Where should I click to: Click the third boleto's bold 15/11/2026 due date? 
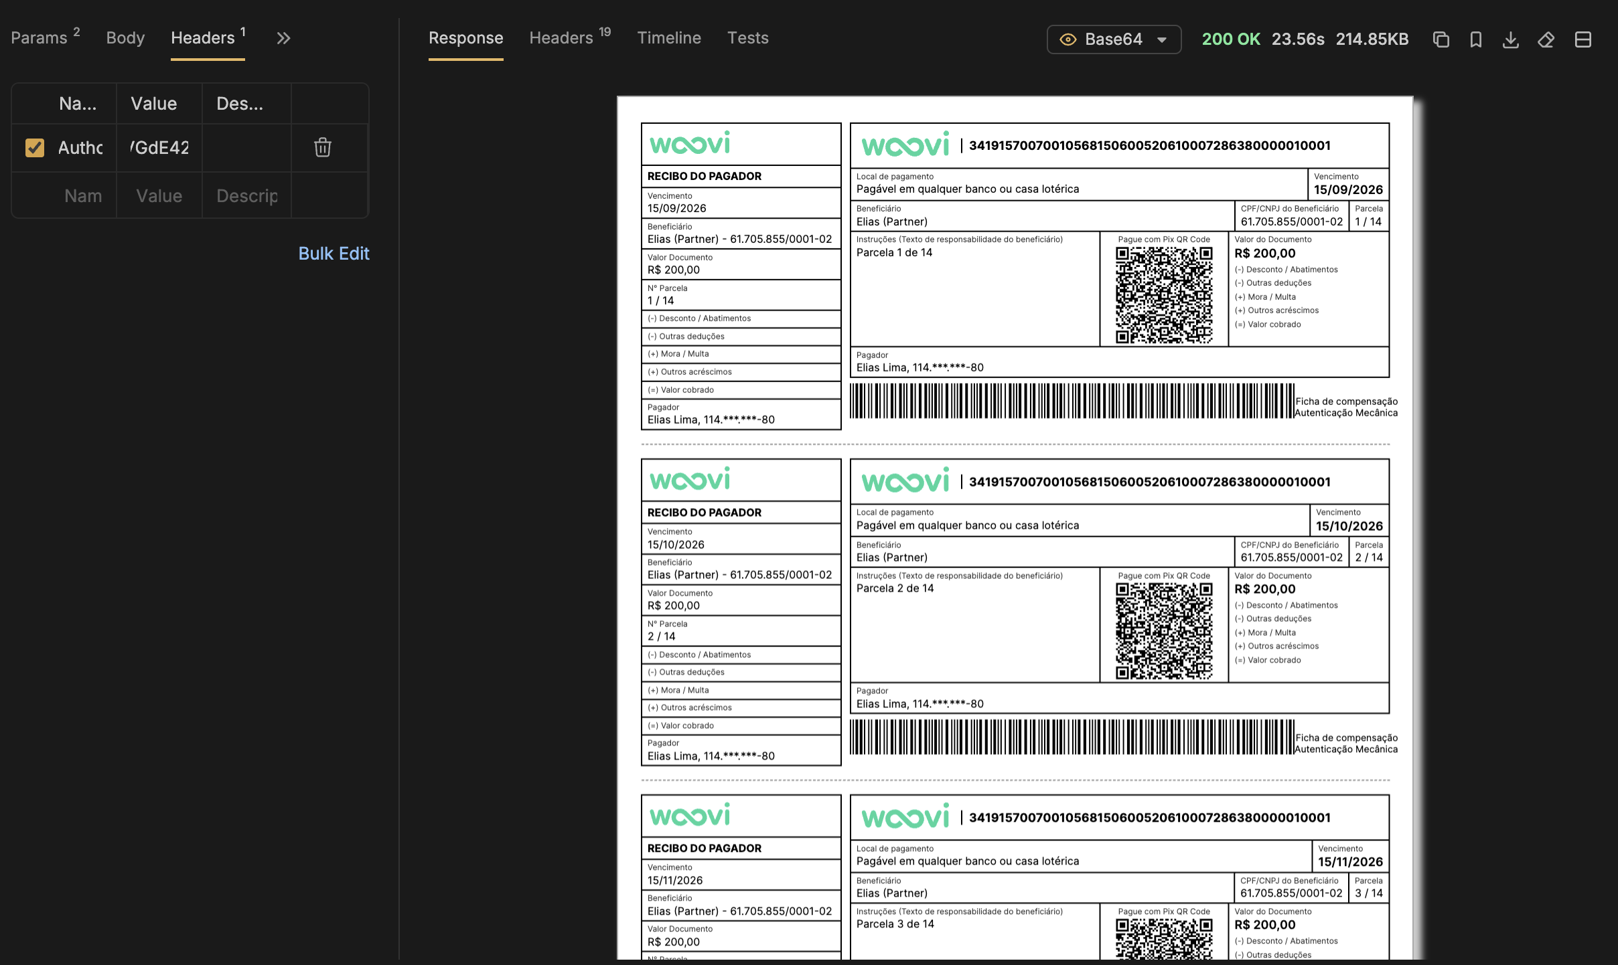(1350, 862)
